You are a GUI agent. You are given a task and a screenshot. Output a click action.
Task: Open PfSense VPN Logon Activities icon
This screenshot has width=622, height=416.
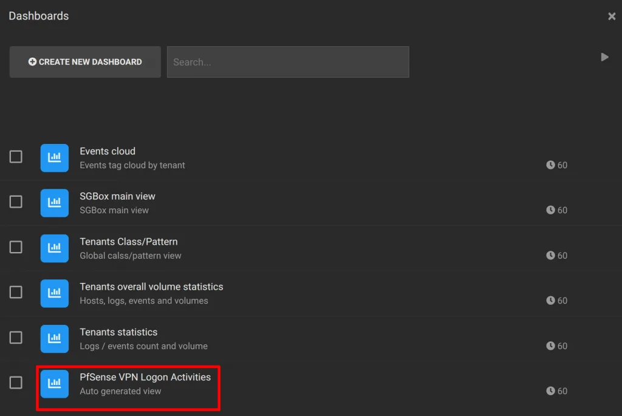point(54,384)
